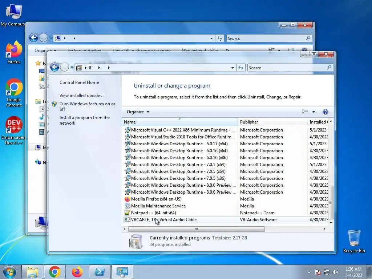The image size is (372, 279).
Task: Click the front window Search box
Action: click(290, 68)
